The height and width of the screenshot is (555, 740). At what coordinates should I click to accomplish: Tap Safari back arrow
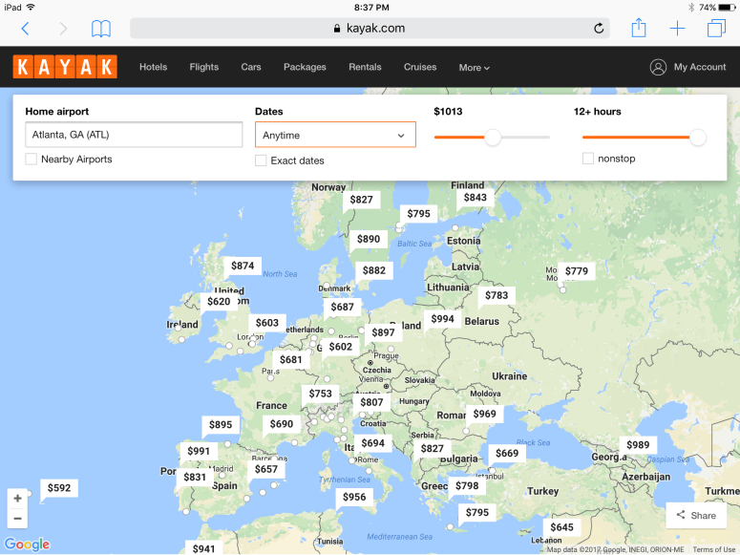[25, 29]
